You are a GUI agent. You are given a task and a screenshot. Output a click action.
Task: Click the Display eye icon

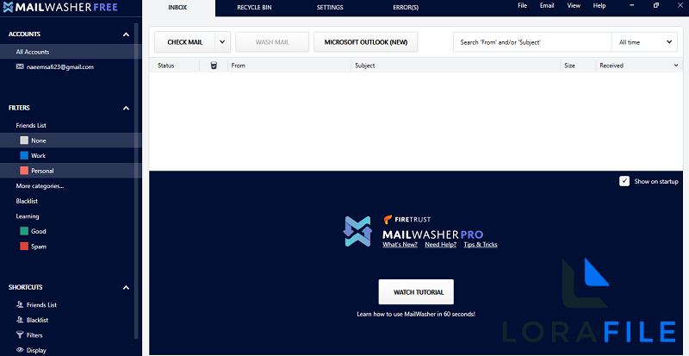[x=20, y=350]
